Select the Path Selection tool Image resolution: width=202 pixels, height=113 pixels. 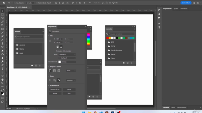pos(3,73)
